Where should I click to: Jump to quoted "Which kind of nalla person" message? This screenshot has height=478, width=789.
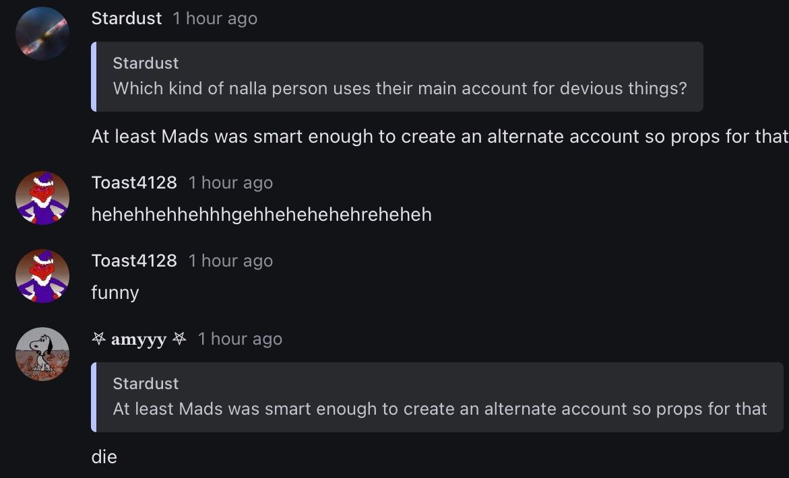click(x=400, y=88)
